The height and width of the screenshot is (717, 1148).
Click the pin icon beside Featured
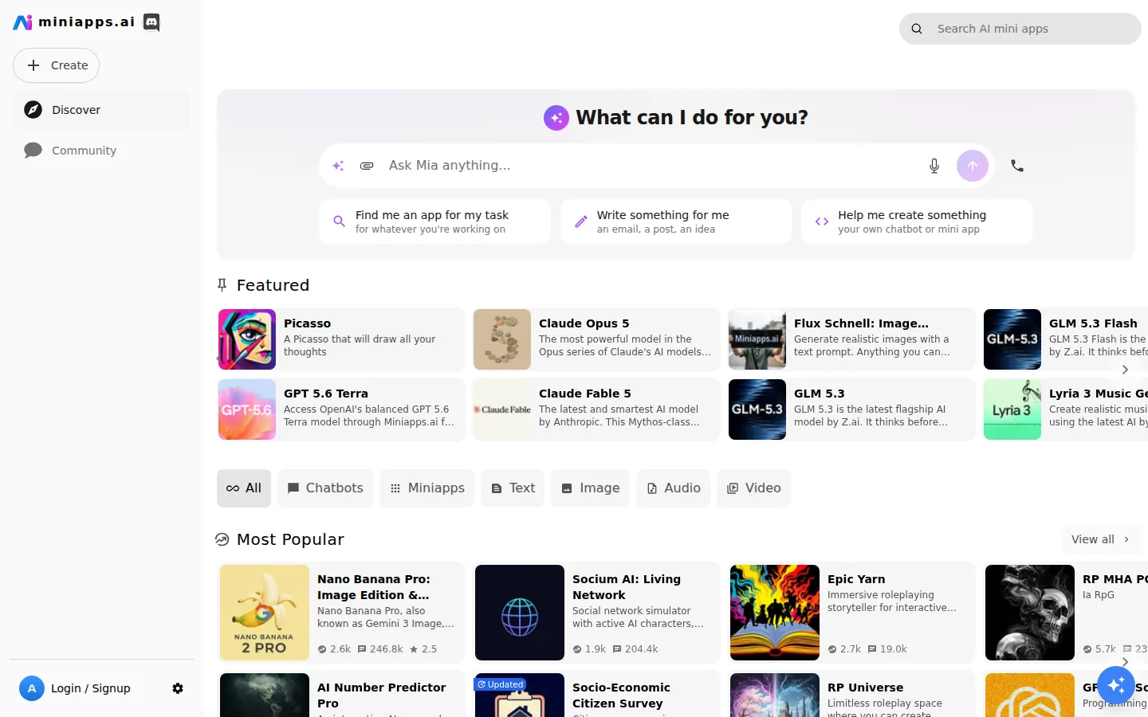point(222,285)
